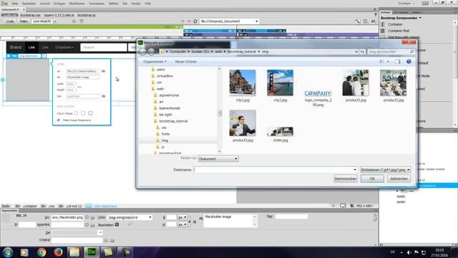Screen dimensions: 458x258
Task: Click the plus button on img element tag
Action: tap(44, 56)
